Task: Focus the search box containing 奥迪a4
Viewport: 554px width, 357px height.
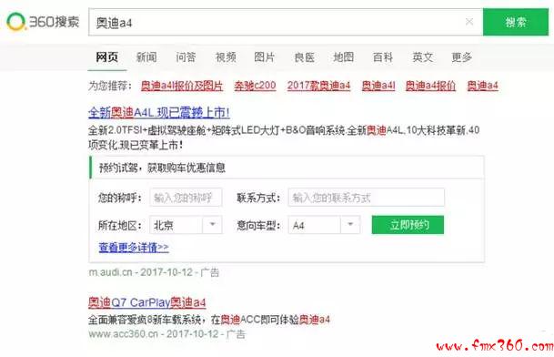Action: point(286,22)
